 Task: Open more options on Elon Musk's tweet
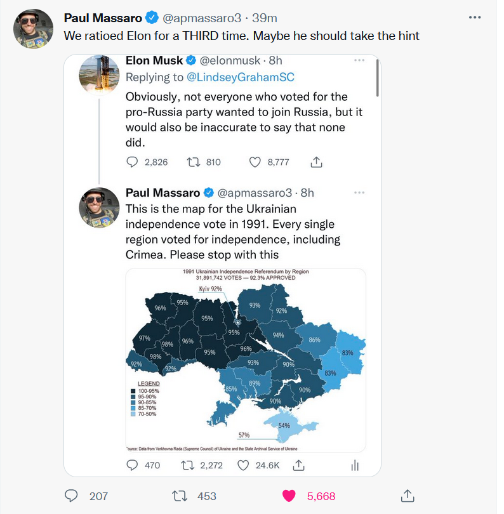coord(359,60)
